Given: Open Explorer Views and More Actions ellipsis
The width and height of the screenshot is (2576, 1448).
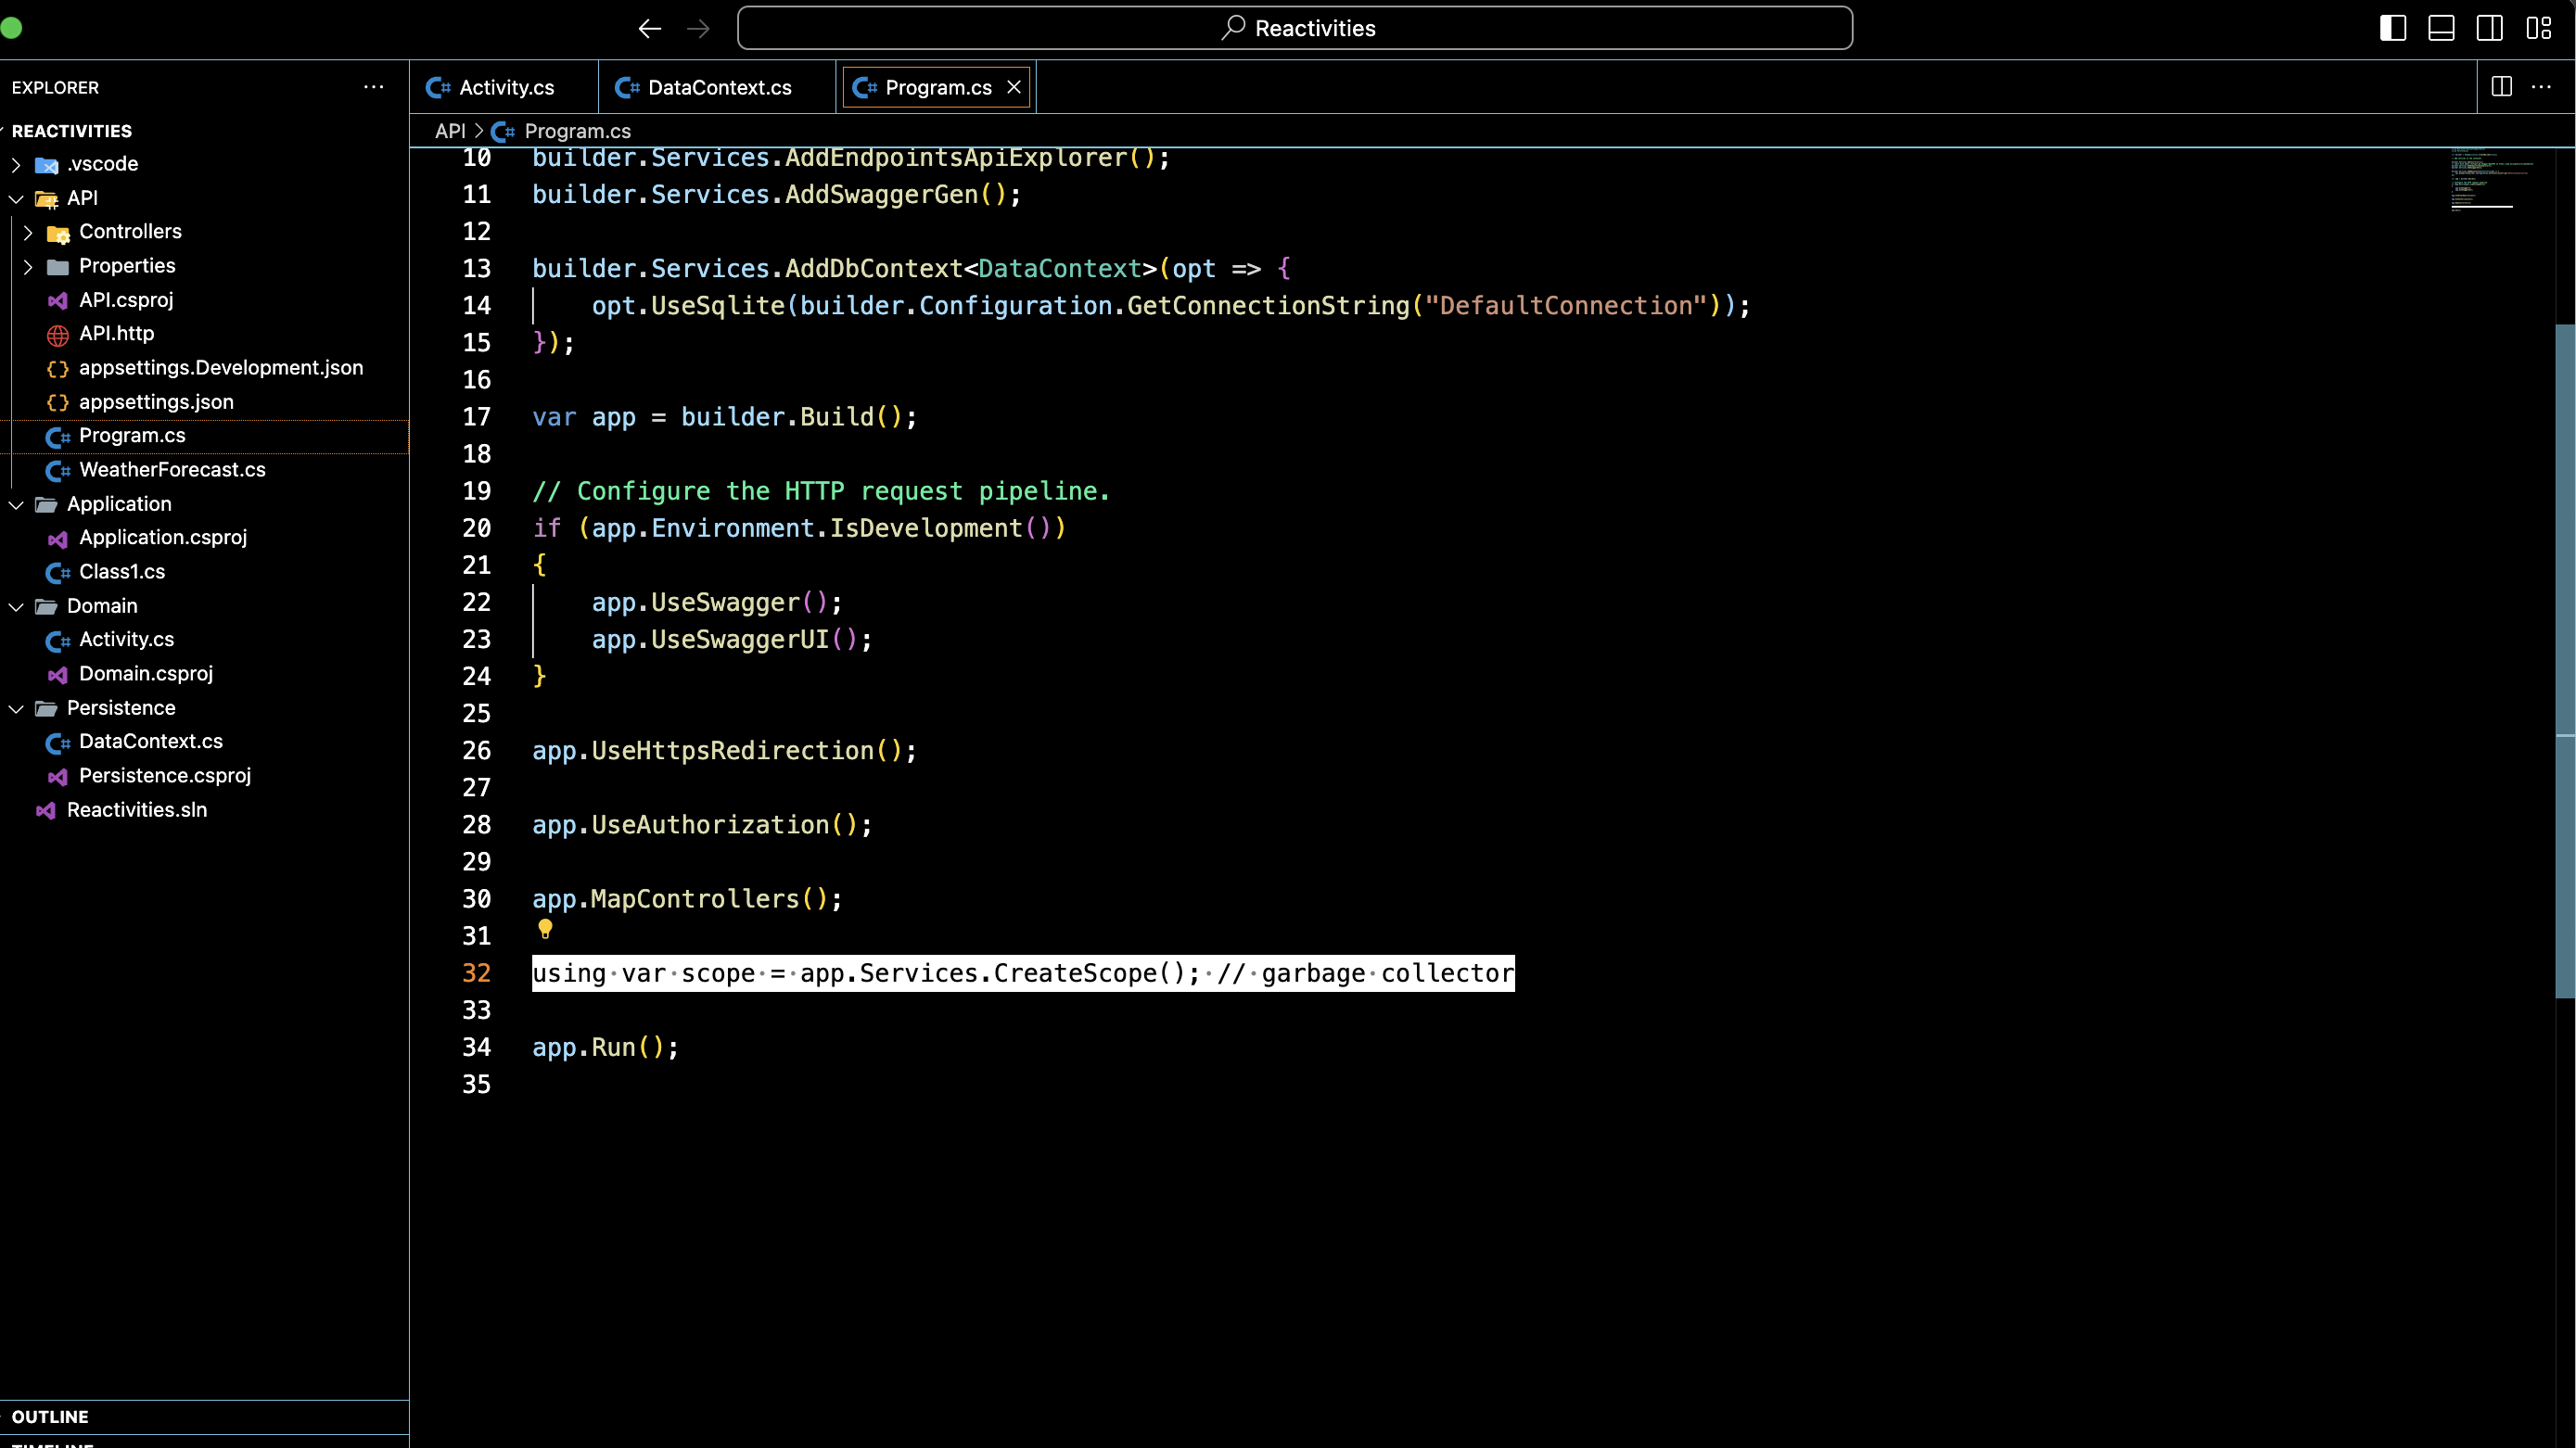Looking at the screenshot, I should pyautogui.click(x=373, y=87).
